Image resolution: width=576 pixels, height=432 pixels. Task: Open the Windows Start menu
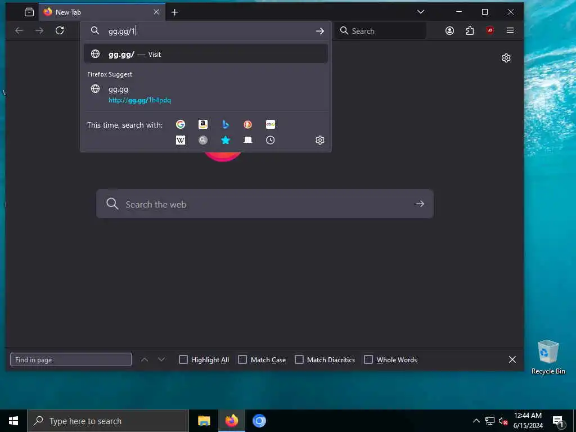point(13,421)
